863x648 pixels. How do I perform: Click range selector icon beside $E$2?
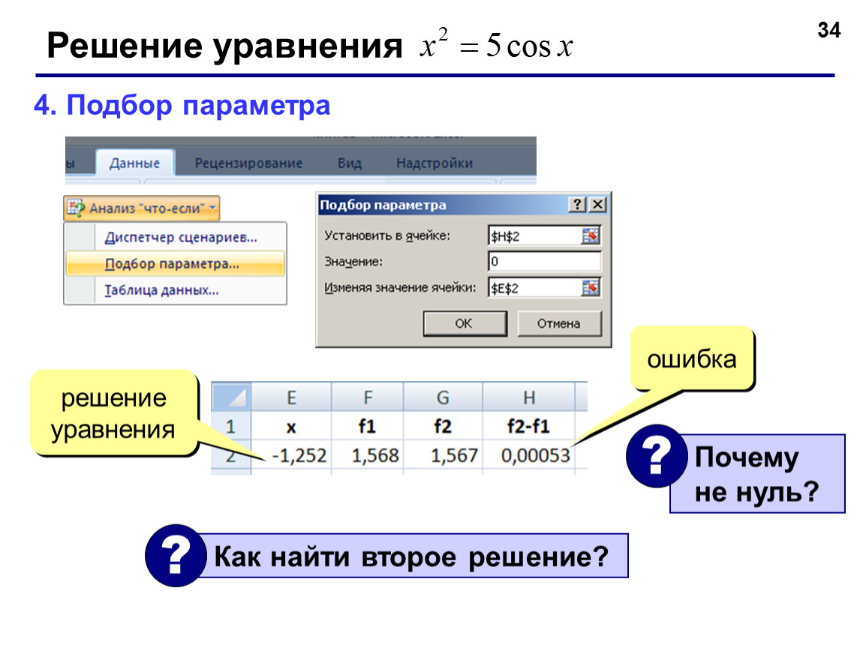click(591, 288)
